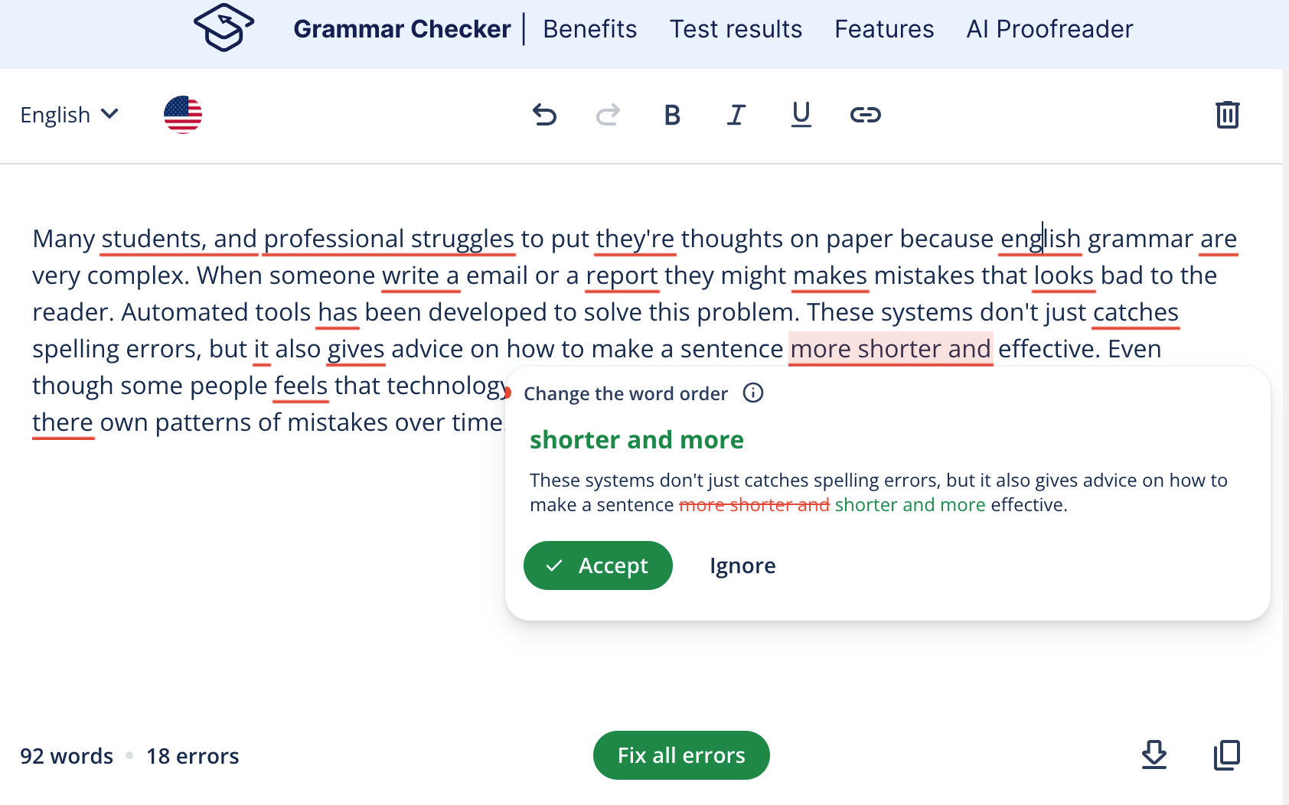Open the info icon beside word order
1289x805 pixels.
pos(753,393)
